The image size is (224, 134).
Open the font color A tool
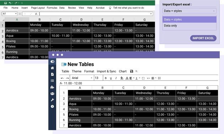127,78
